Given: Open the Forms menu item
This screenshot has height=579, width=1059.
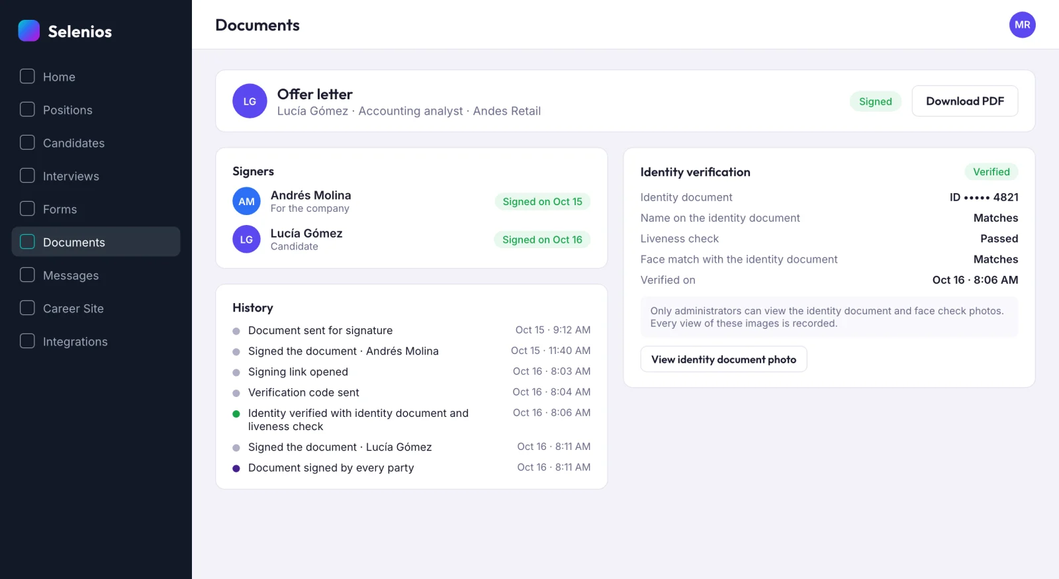Looking at the screenshot, I should point(96,209).
